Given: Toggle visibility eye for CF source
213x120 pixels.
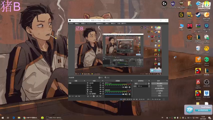Looking at the screenshot, I should (x=101, y=85).
